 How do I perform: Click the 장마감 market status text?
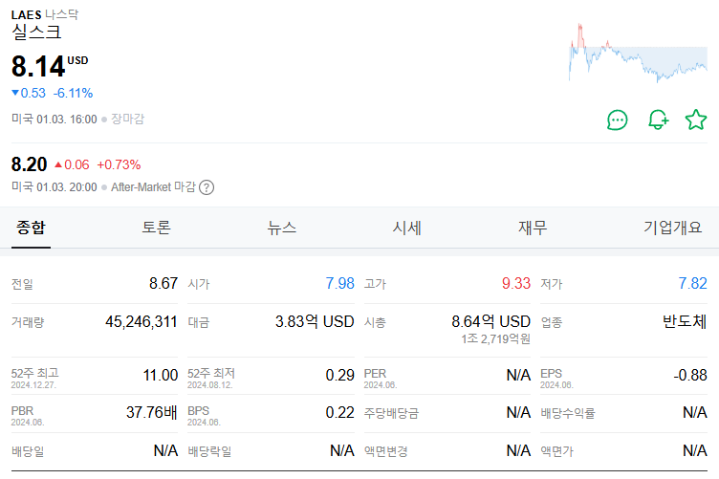coord(127,120)
